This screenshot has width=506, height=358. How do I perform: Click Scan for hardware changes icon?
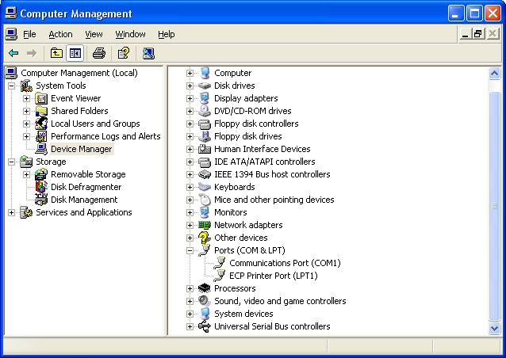pos(148,53)
